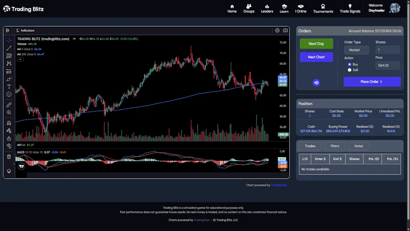This screenshot has height=231, width=410.
Task: Open the Order Type Market dropdown
Action: click(356, 50)
